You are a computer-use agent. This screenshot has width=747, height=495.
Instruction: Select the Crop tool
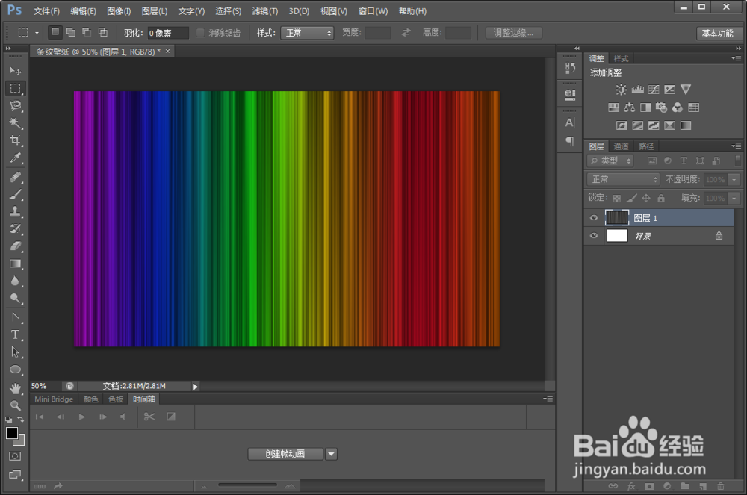[x=15, y=140]
